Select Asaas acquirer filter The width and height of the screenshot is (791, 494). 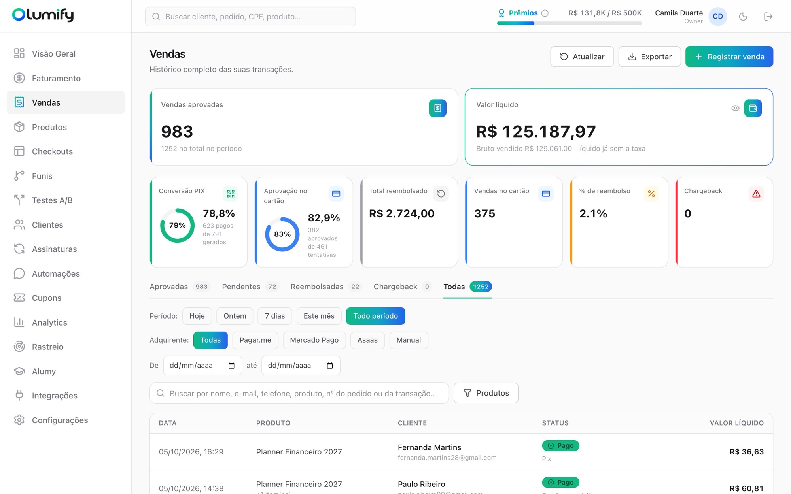(x=367, y=340)
